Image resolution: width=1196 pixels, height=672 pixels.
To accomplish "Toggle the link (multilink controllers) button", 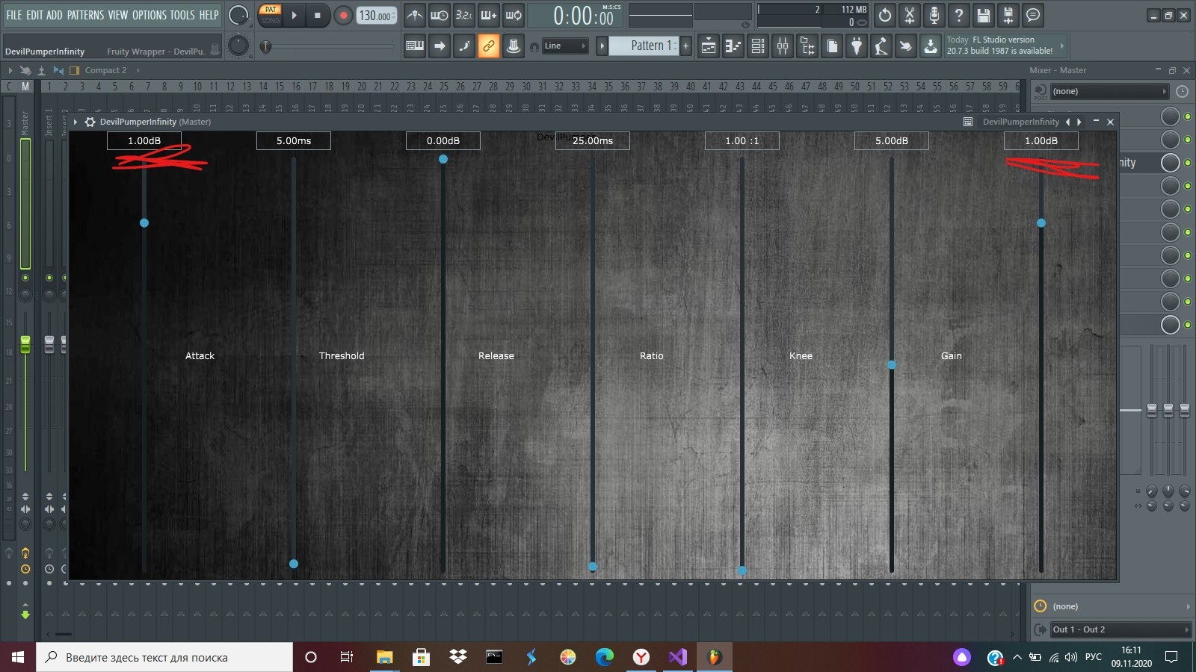I will pos(488,46).
